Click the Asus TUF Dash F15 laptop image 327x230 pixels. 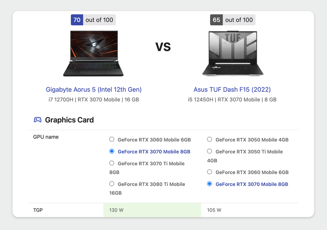(233, 53)
